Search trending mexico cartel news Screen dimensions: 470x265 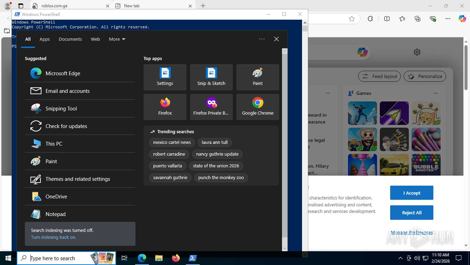click(172, 142)
